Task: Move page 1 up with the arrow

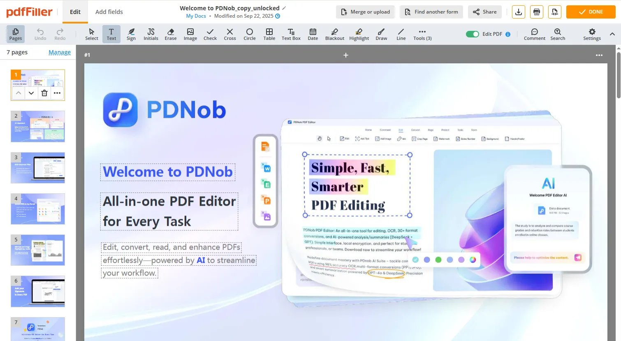Action: coord(18,93)
